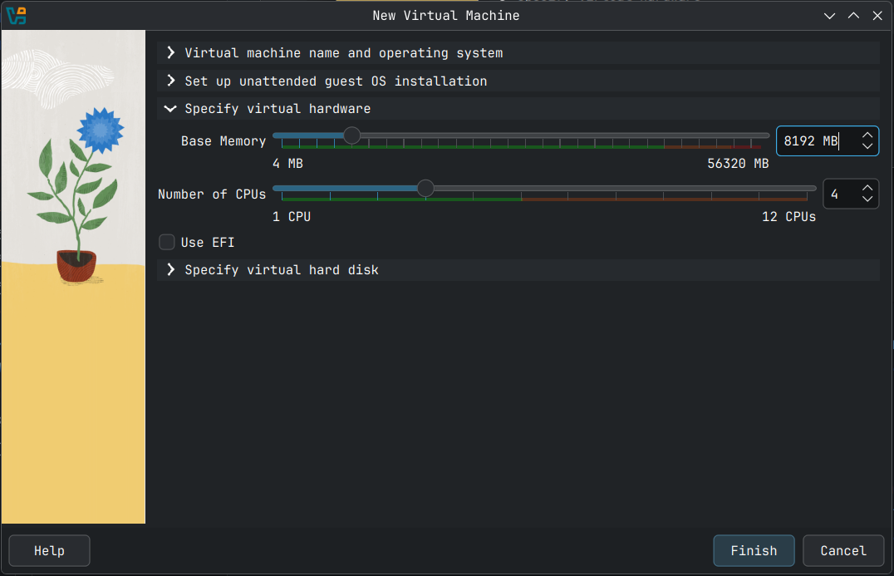The width and height of the screenshot is (894, 576).
Task: Click the Number of CPUs slider handle
Action: pos(425,189)
